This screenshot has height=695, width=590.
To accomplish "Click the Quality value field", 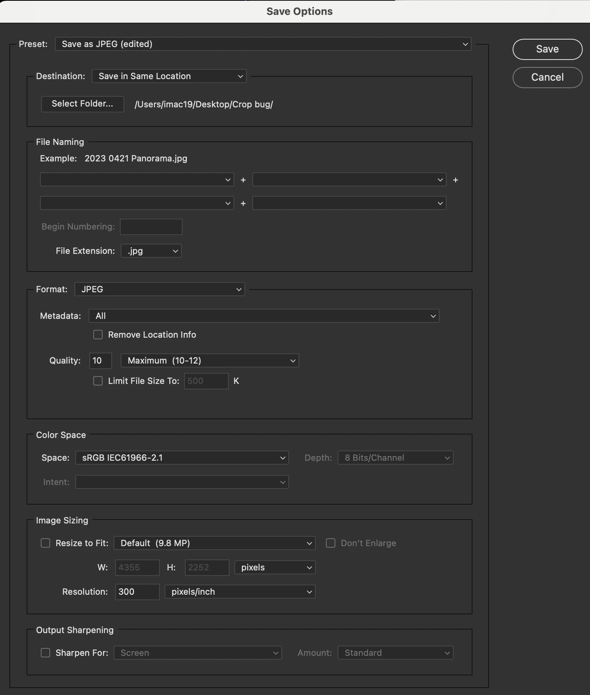I will [101, 360].
